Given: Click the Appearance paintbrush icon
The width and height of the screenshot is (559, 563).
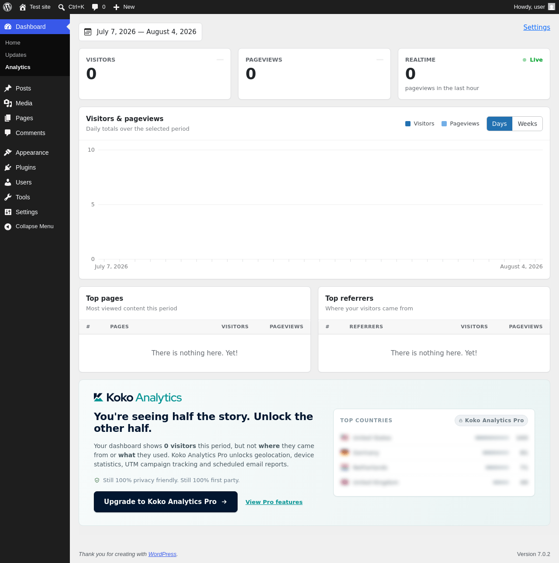Looking at the screenshot, I should coord(8,153).
